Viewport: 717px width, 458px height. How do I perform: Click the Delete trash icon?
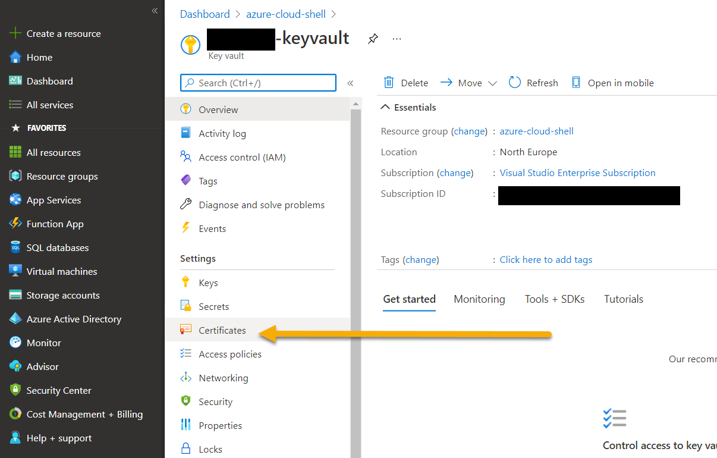pyautogui.click(x=389, y=83)
